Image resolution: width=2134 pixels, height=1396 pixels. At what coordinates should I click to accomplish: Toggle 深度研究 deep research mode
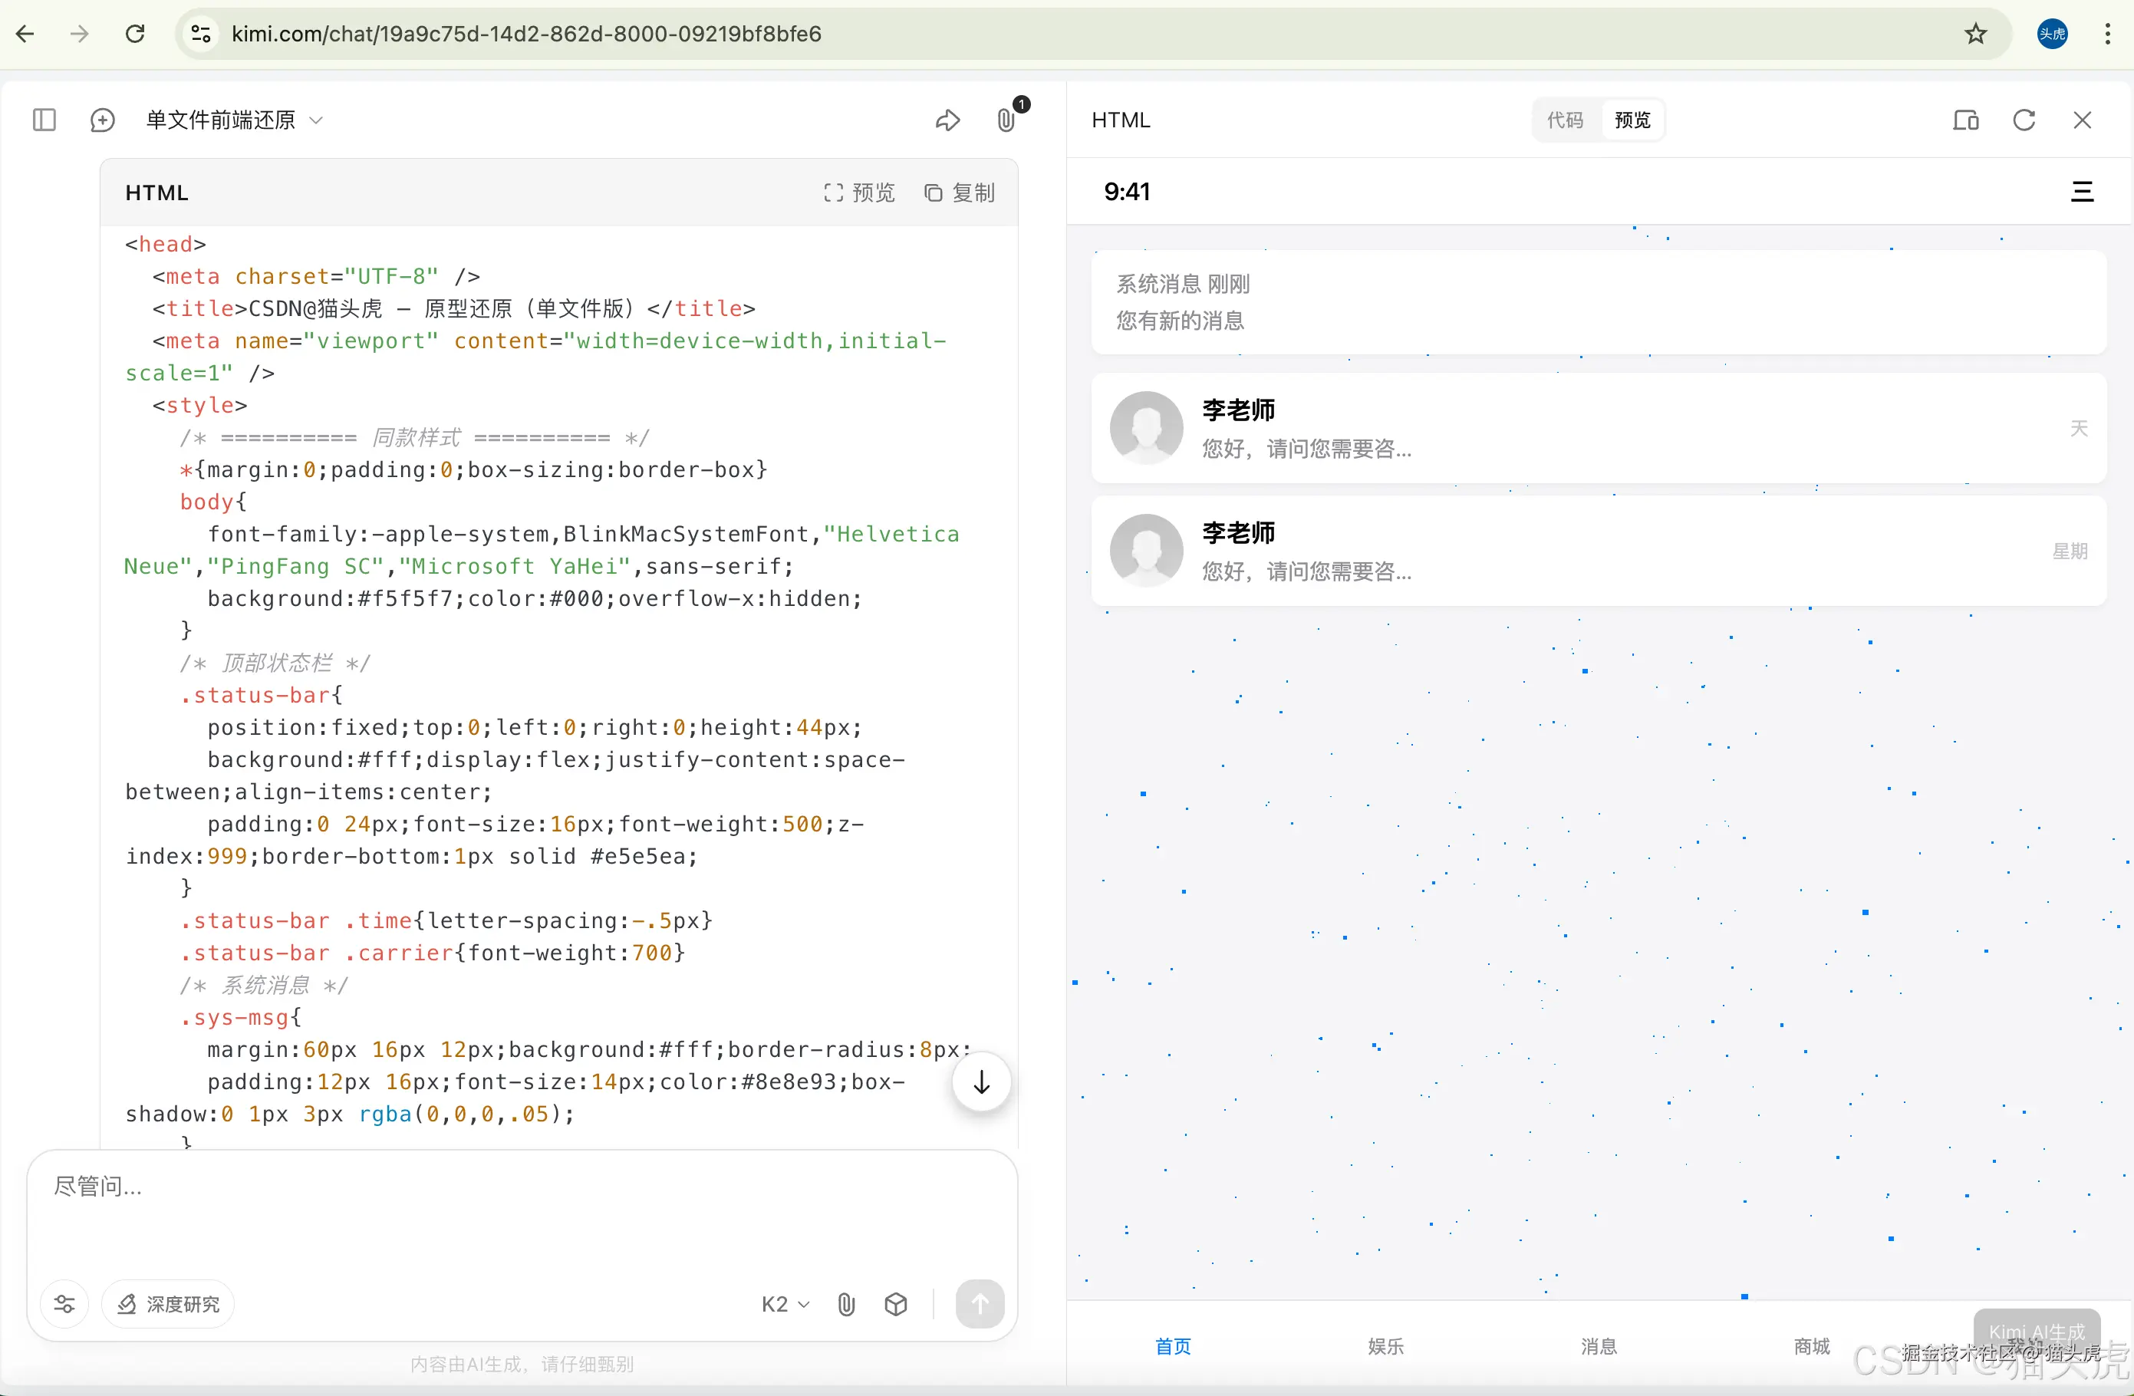(169, 1304)
